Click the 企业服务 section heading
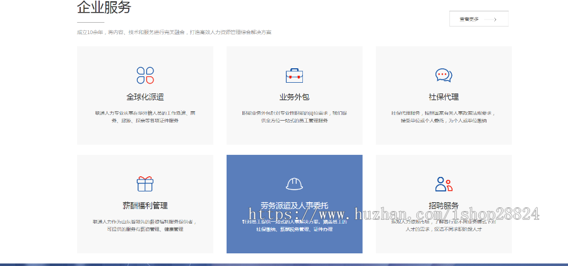The height and width of the screenshot is (266, 568). tap(104, 8)
